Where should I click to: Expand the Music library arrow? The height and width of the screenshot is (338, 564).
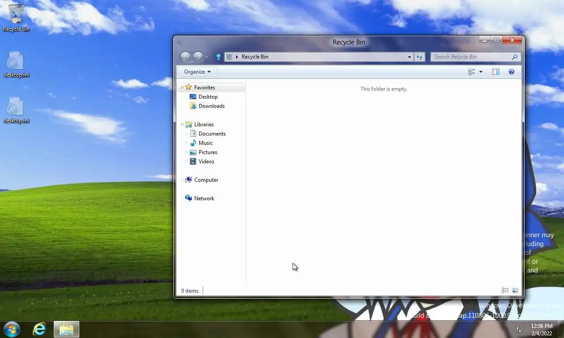pos(186,143)
